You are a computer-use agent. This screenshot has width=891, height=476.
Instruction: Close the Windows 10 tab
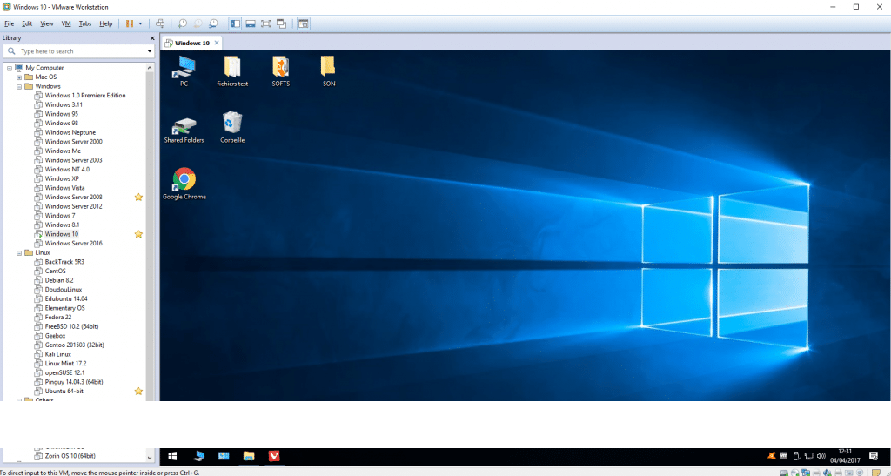[217, 43]
